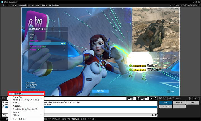Click the Metal Gear video overlay in preview

click(x=155, y=30)
